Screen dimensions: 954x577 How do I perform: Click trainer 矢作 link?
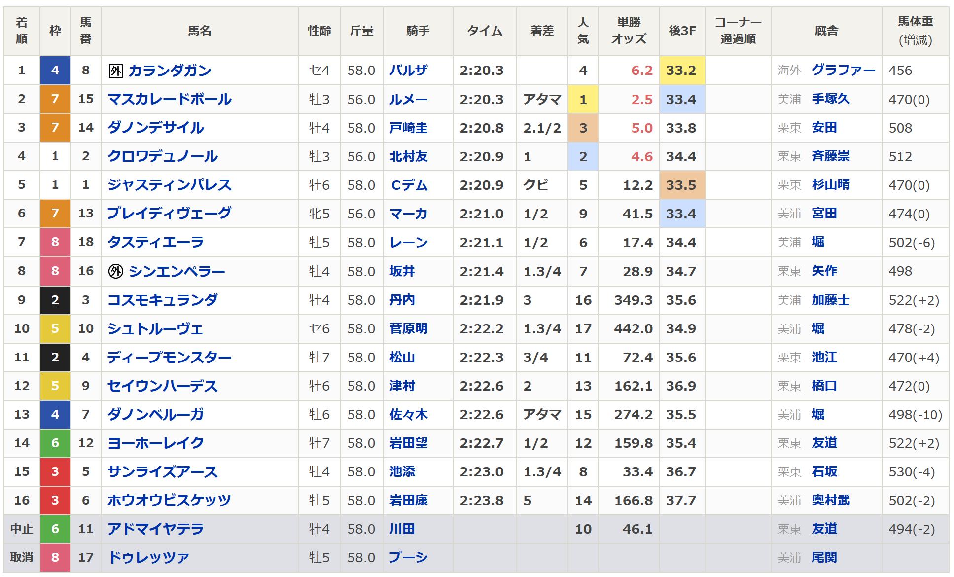(x=824, y=271)
